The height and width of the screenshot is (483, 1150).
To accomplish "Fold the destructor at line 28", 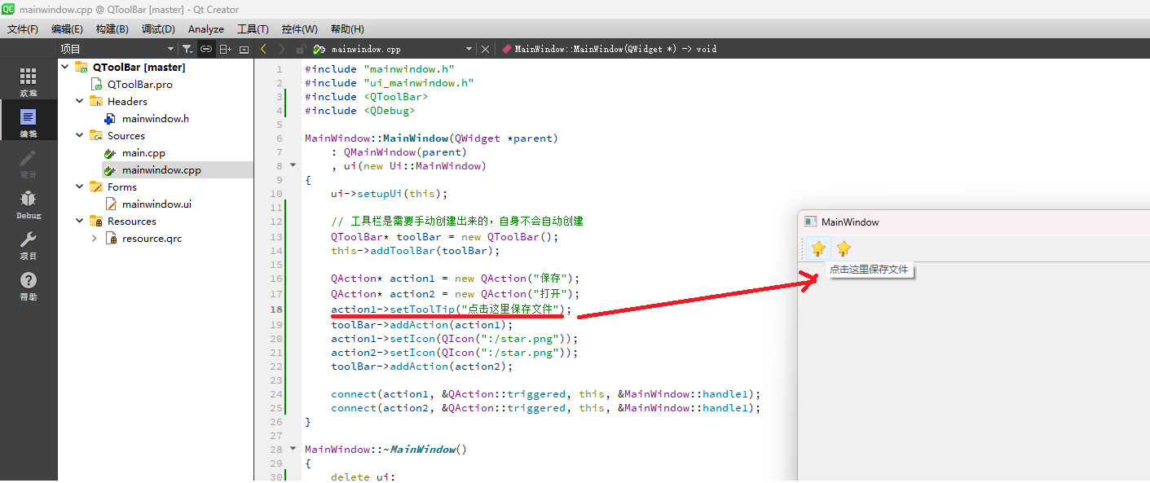I will point(293,449).
